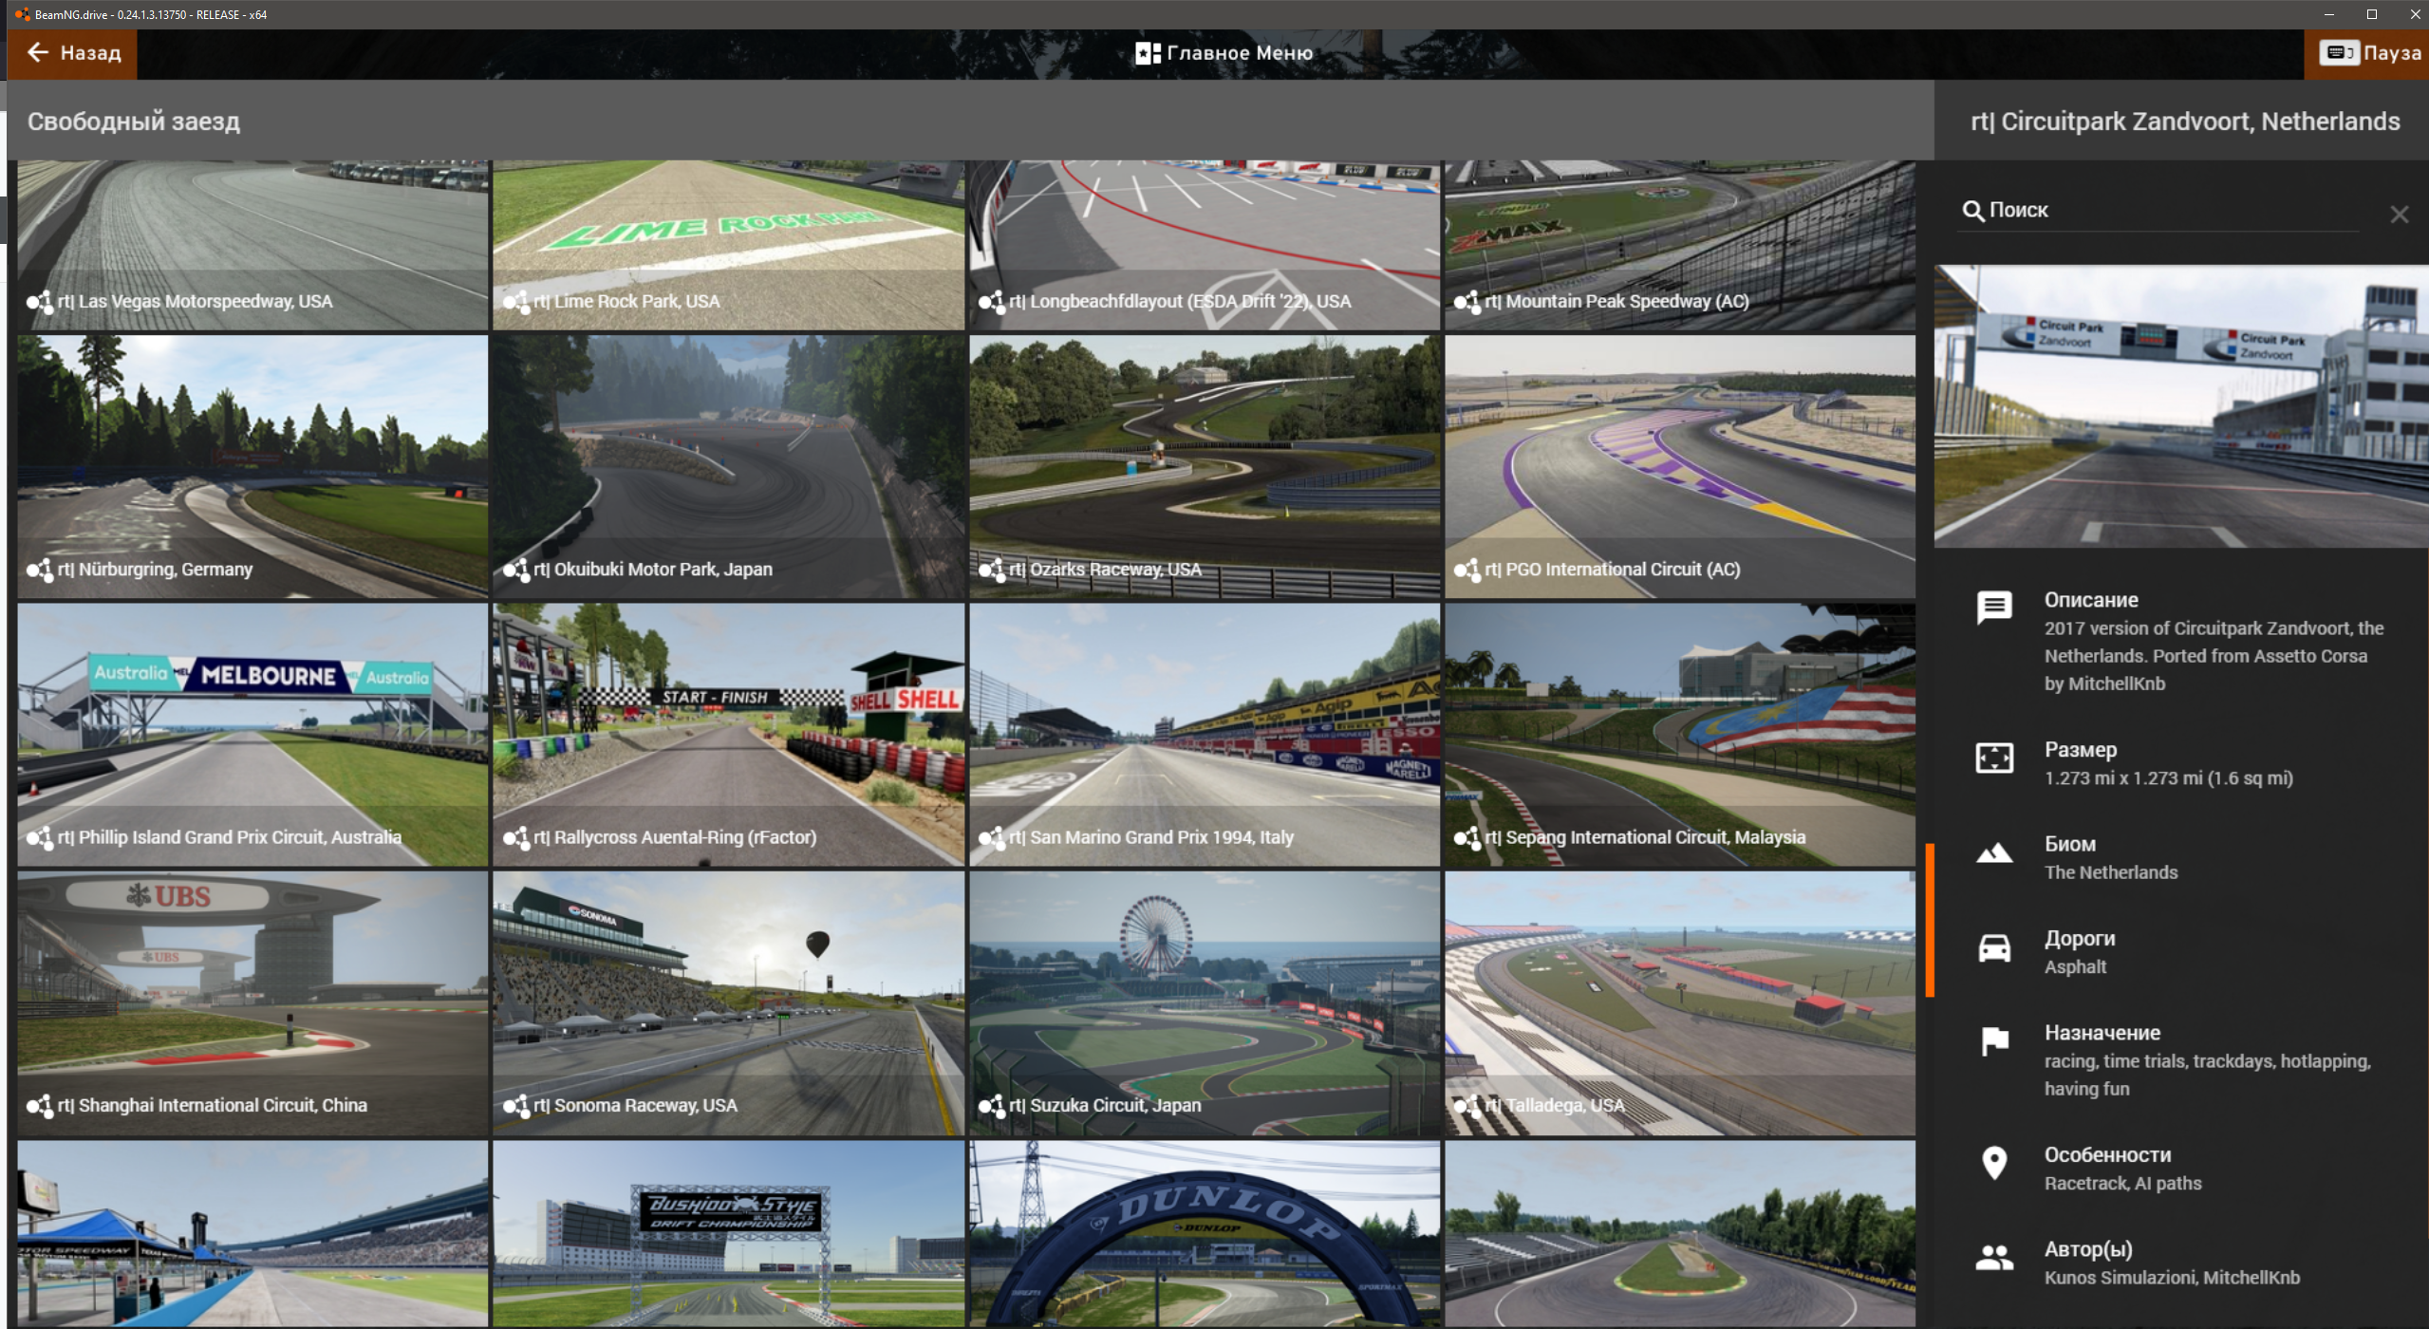This screenshot has width=2429, height=1329.
Task: Click the Биом mountain icon
Action: 1994,852
